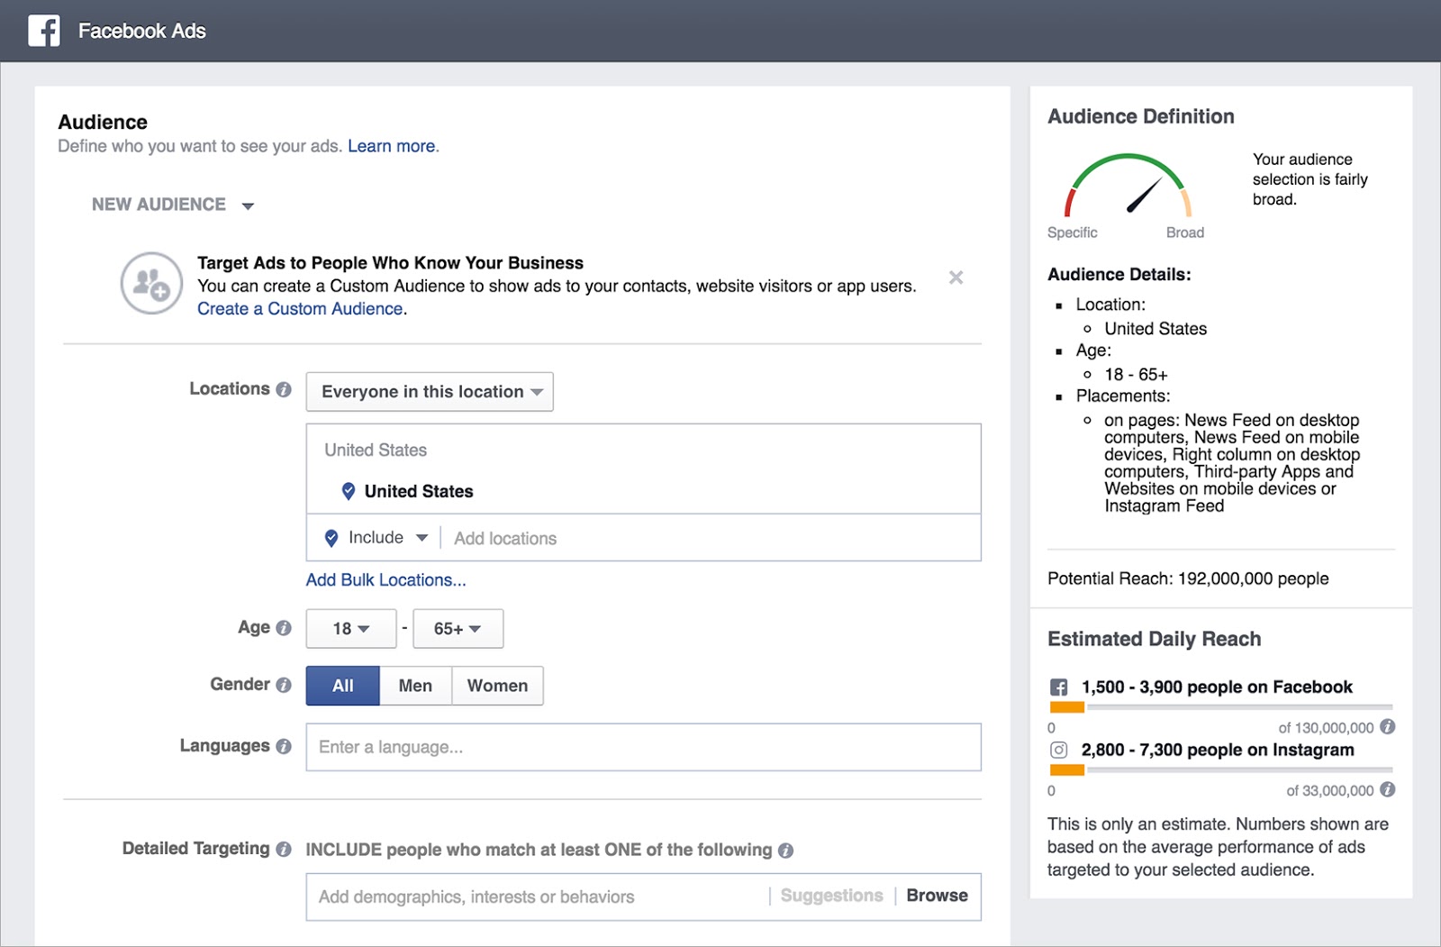Open the maximum age 65+ dropdown

[458, 629]
